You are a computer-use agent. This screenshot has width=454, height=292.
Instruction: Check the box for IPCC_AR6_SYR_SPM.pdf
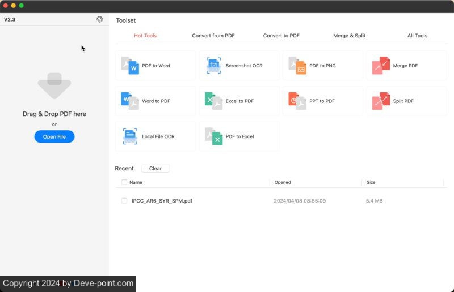pyautogui.click(x=124, y=201)
